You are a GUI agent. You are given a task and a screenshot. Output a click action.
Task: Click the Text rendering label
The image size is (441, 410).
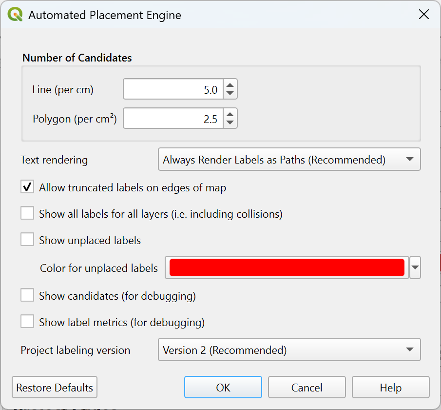coord(54,160)
